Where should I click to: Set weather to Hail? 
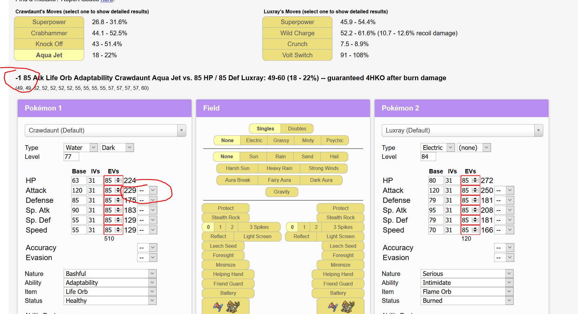(x=334, y=156)
